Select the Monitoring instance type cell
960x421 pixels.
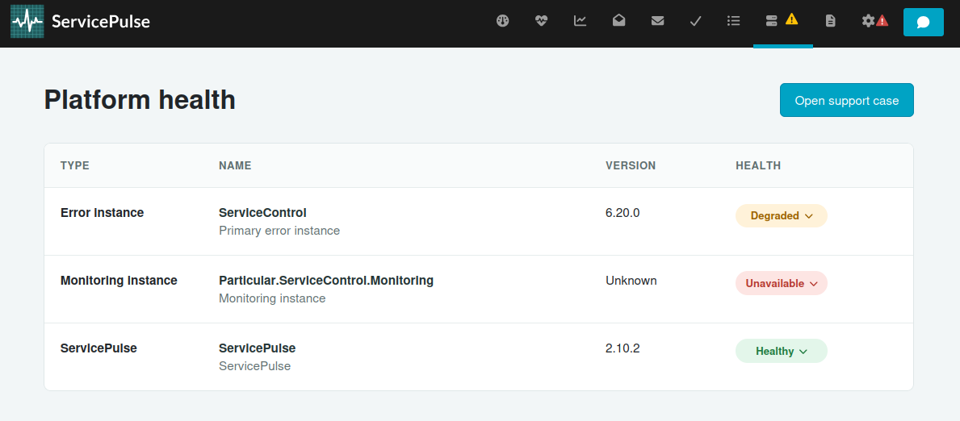[119, 281]
